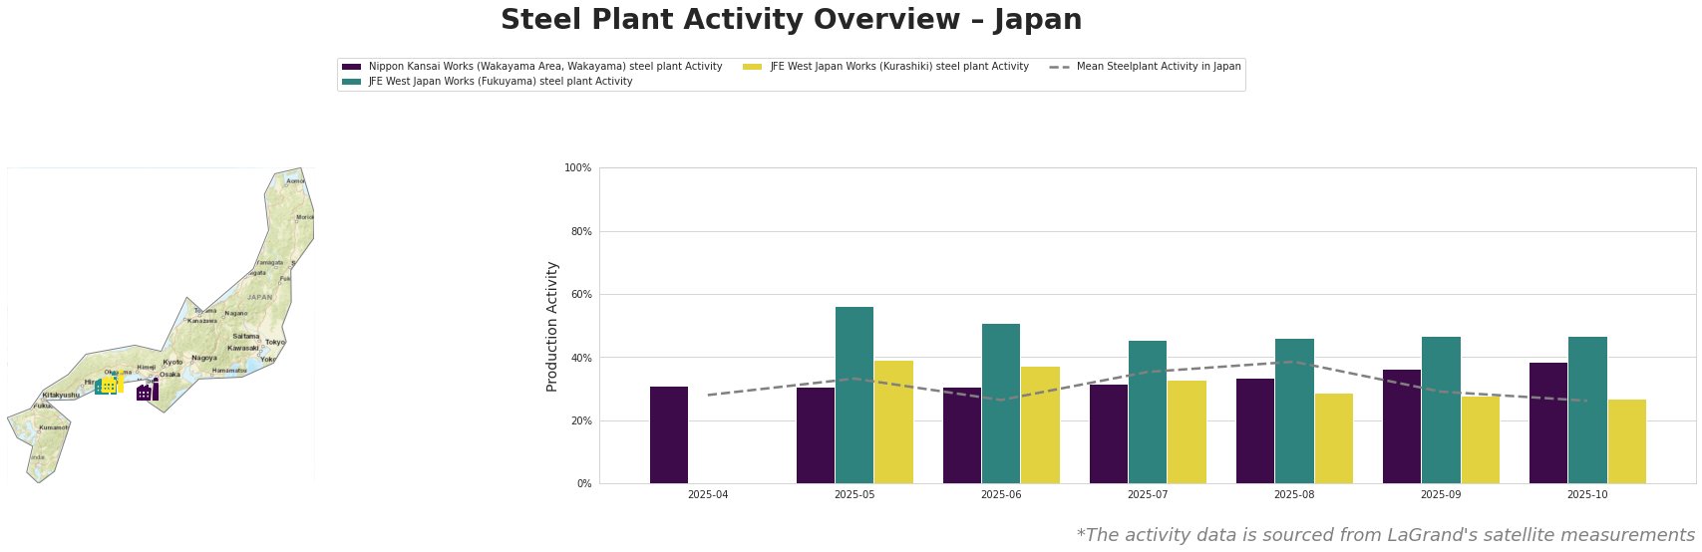Click the 100% y-axis tick label
Viewport: 1702px width, 552px height.
(577, 168)
